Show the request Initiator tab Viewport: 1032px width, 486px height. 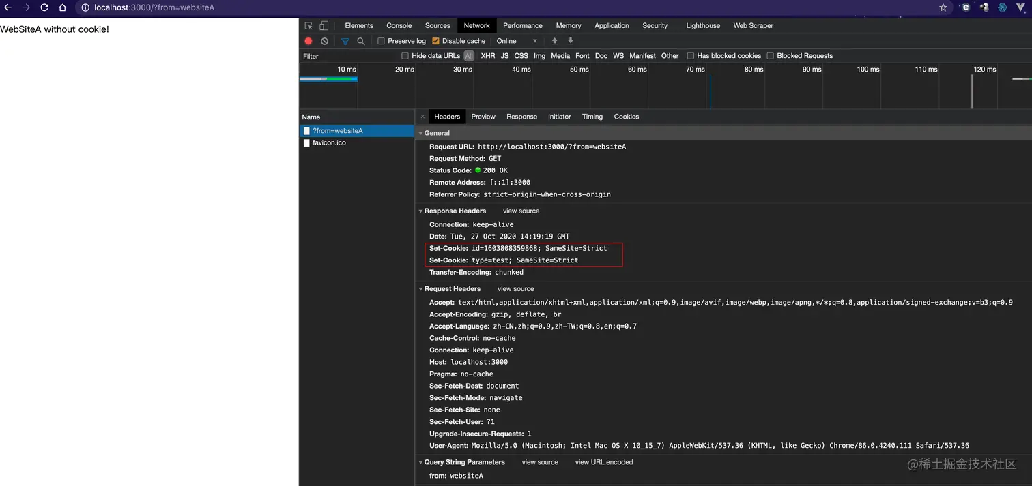tap(560, 117)
